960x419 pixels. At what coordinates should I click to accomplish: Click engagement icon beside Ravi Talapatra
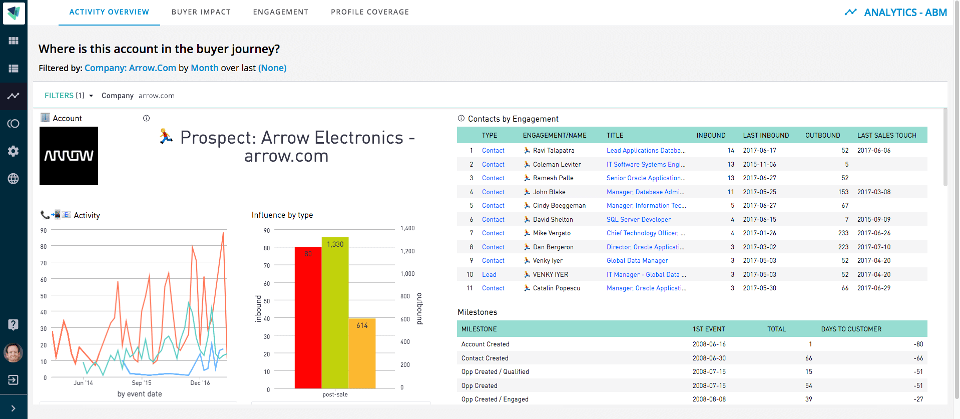(x=527, y=150)
